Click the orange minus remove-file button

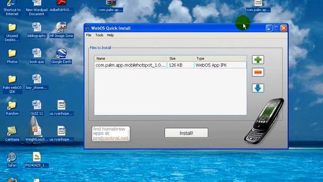tap(258, 72)
